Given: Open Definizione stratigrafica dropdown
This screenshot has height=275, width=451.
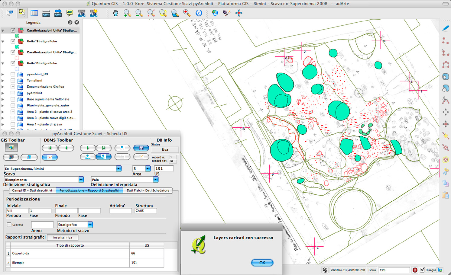Looking at the screenshot, I should tap(81, 180).
